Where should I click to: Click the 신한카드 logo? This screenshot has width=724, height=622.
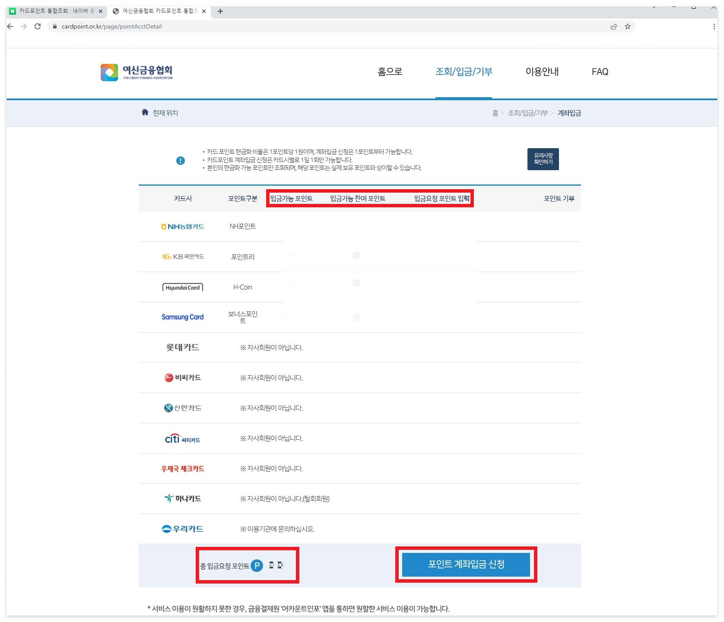click(182, 408)
